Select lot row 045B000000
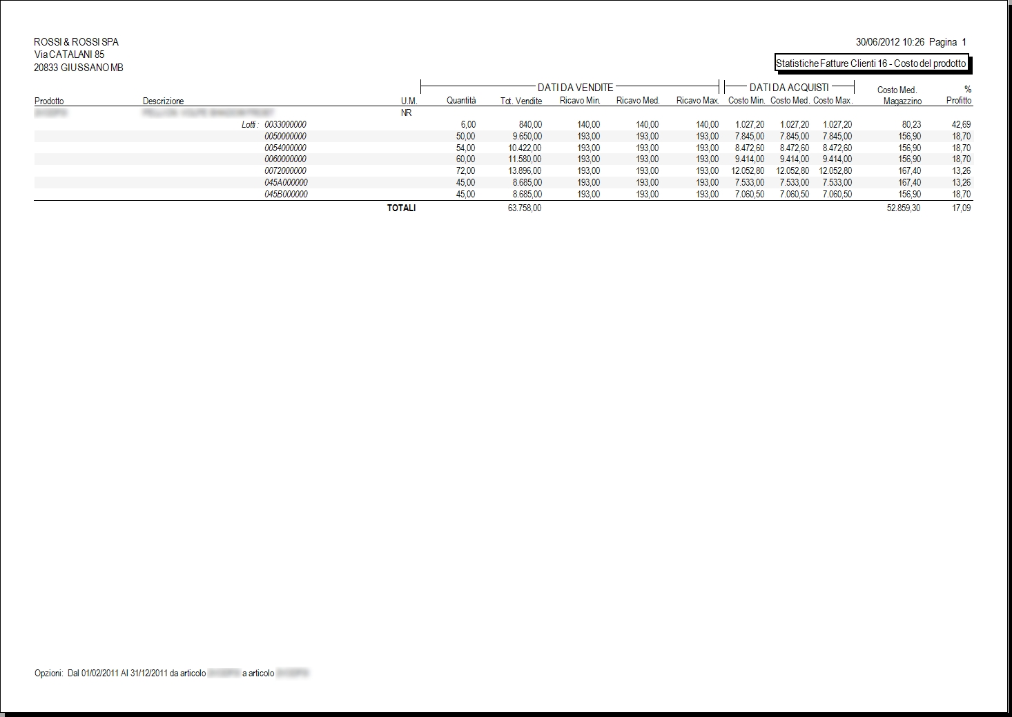The height and width of the screenshot is (717, 1012). 503,195
